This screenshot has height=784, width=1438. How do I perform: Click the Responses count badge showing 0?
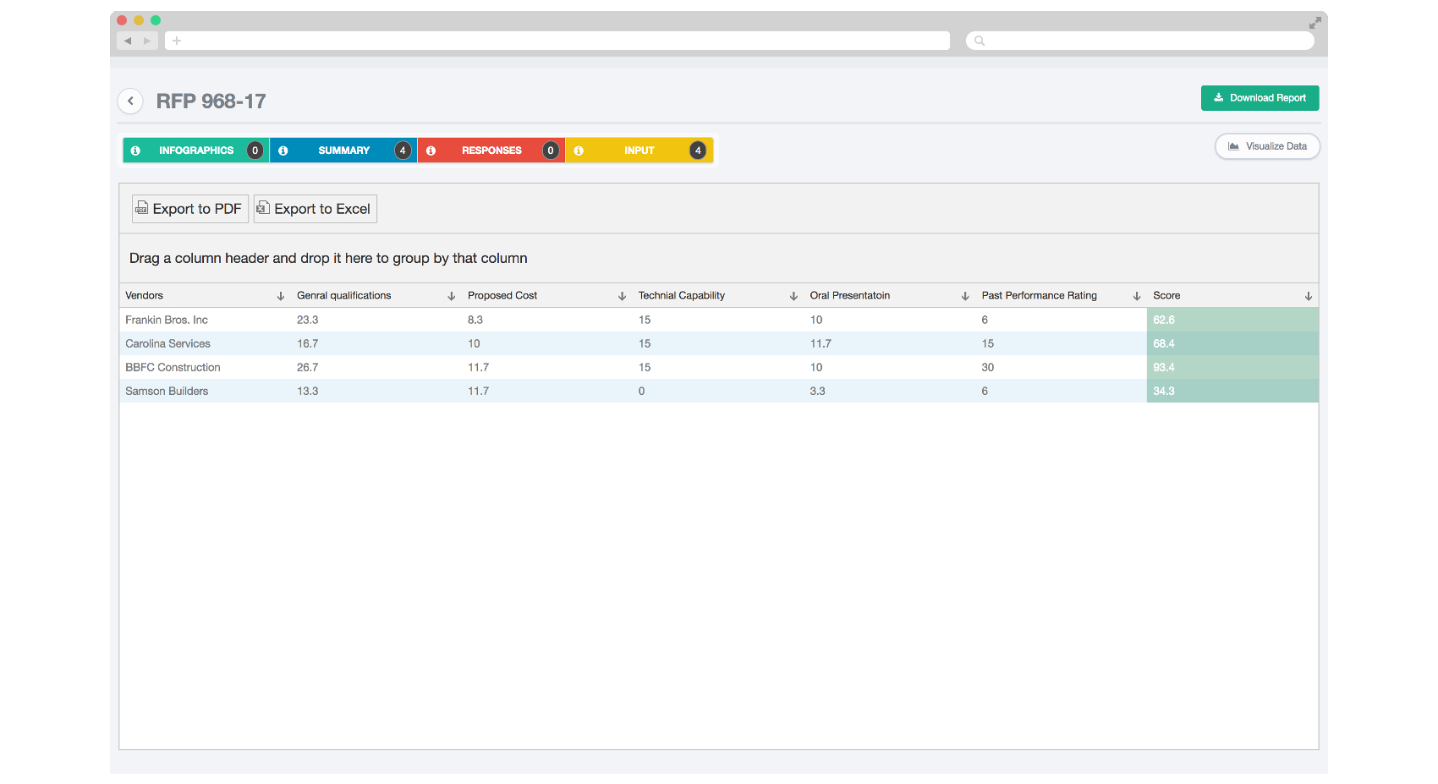pos(551,151)
